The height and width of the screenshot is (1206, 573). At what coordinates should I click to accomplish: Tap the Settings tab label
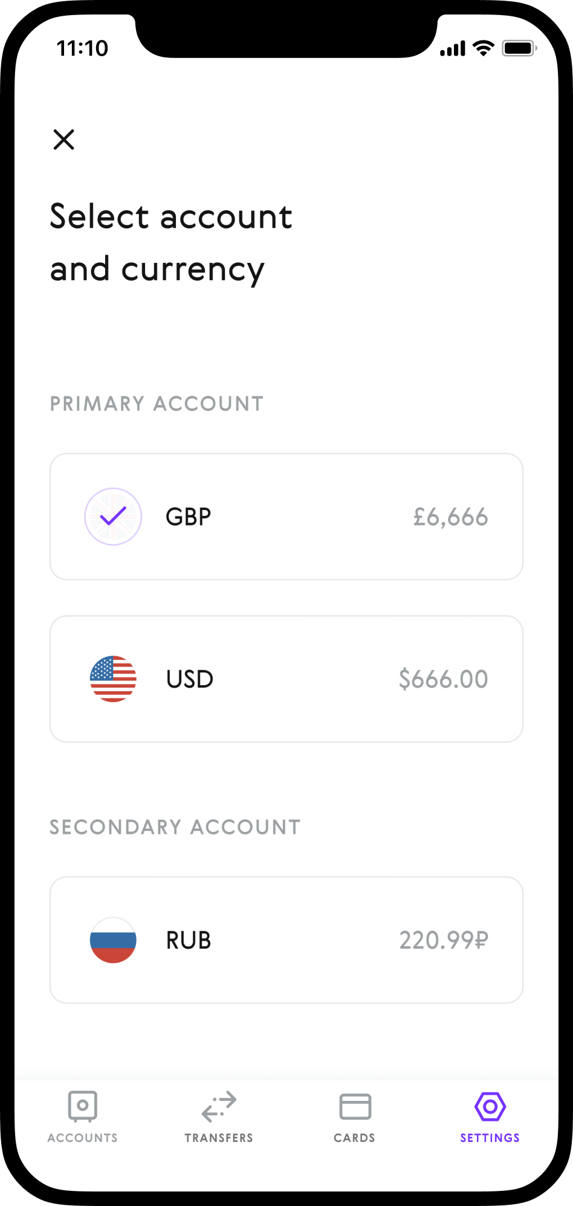[x=490, y=1138]
